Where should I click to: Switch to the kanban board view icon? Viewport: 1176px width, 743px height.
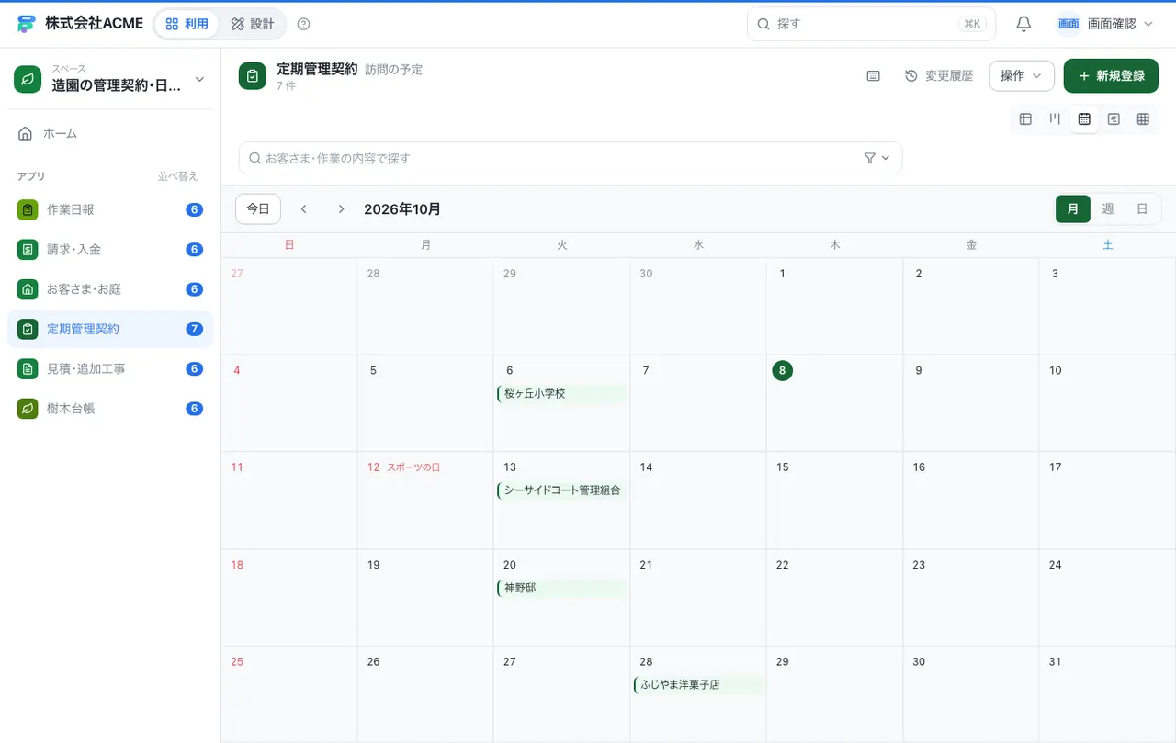tap(1055, 118)
